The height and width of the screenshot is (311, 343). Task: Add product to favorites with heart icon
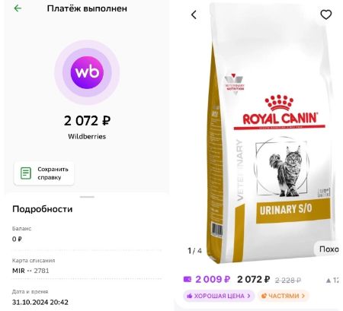click(x=325, y=14)
